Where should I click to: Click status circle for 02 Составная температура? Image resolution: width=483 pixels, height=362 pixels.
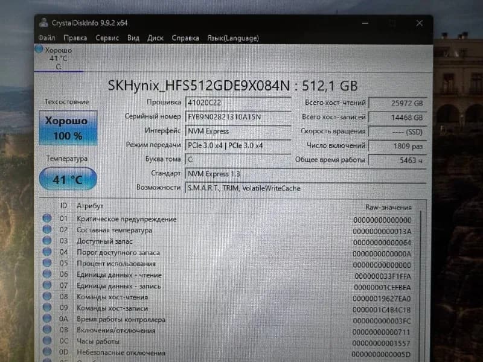[x=47, y=229]
